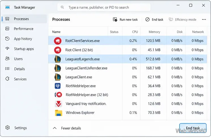This screenshot has width=211, height=138.
Task: Open the Services tab
Action: (20, 79)
